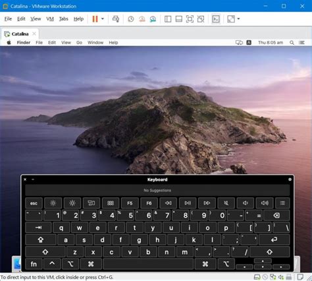Tap the control caret key
The width and height of the screenshot is (312, 281).
tap(52, 264)
